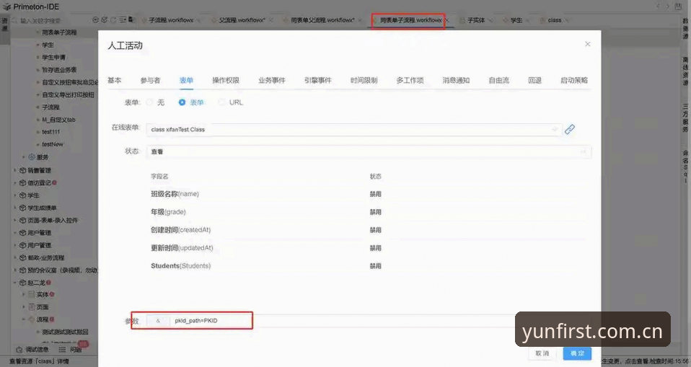Close the class editor tab
Image resolution: width=691 pixels, height=367 pixels.
pos(567,20)
